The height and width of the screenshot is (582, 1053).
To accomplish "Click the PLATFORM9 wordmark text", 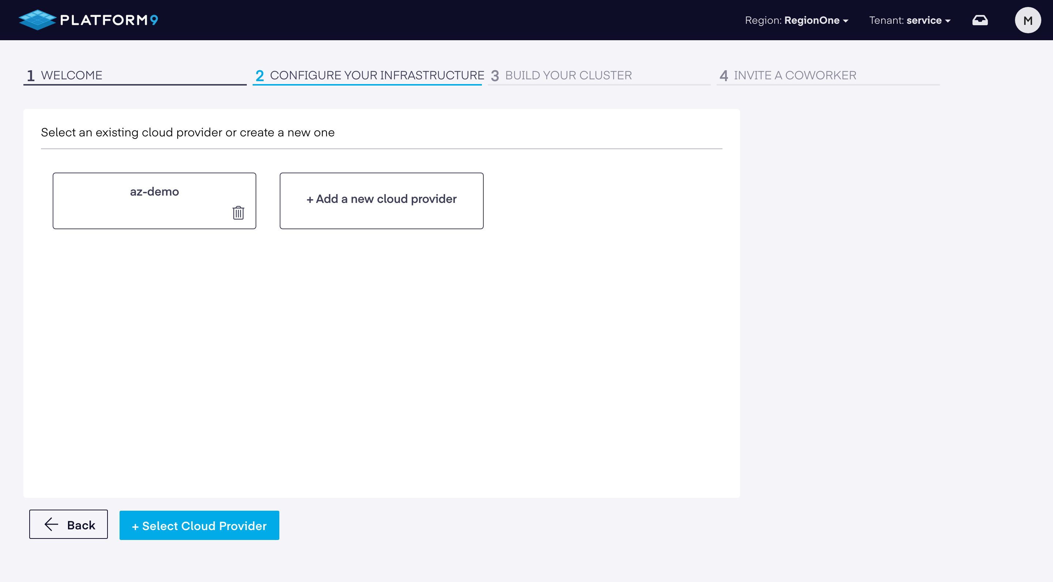I will pyautogui.click(x=109, y=20).
